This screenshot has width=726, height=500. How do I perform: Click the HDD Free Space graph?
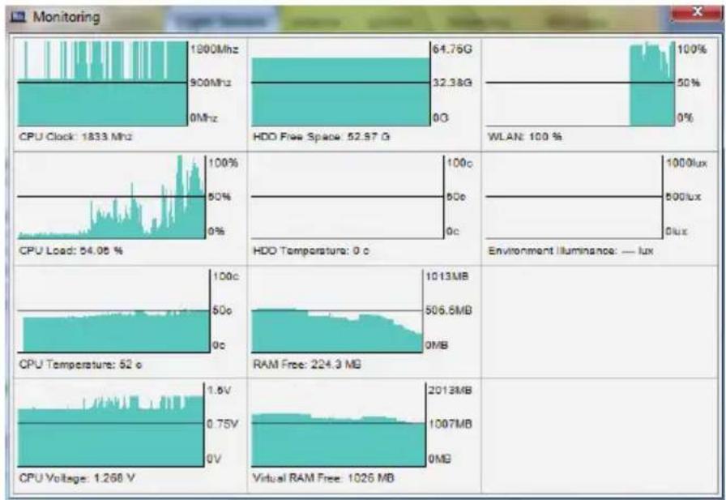[x=341, y=83]
